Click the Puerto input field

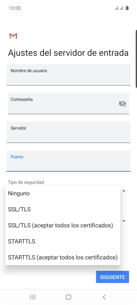coord(68,161)
